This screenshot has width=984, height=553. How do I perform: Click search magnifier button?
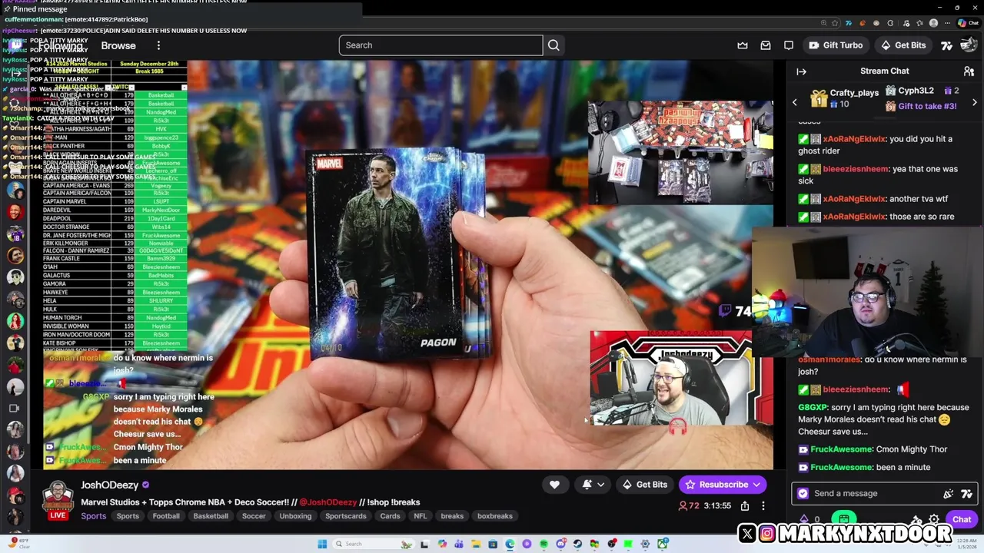[x=553, y=45]
